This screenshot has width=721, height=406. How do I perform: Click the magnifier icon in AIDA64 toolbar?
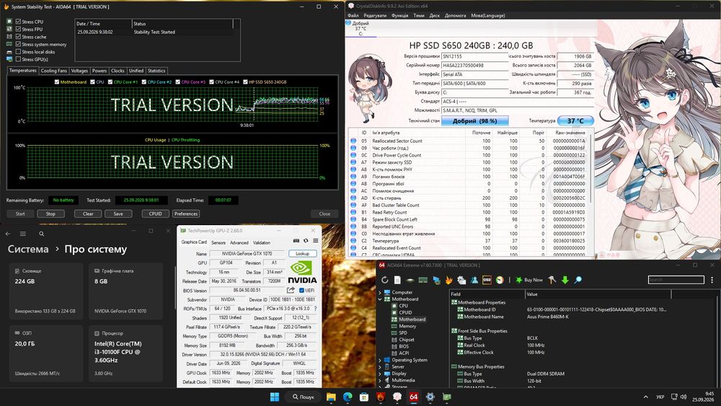tap(578, 280)
